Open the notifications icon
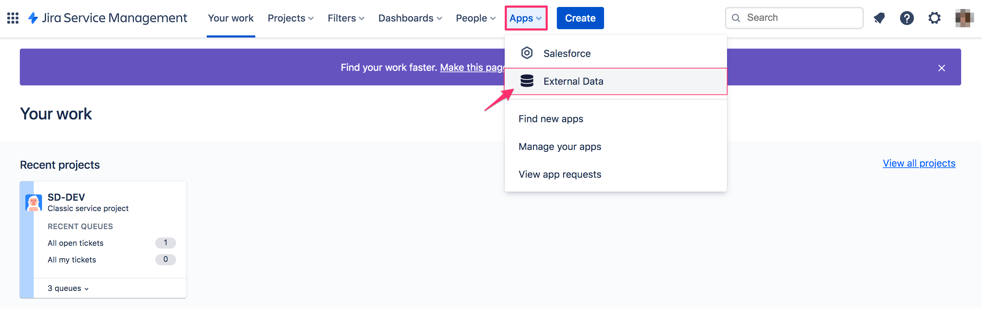982x326 pixels. click(879, 18)
